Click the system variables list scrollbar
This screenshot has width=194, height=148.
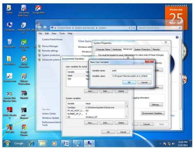coord(126,110)
